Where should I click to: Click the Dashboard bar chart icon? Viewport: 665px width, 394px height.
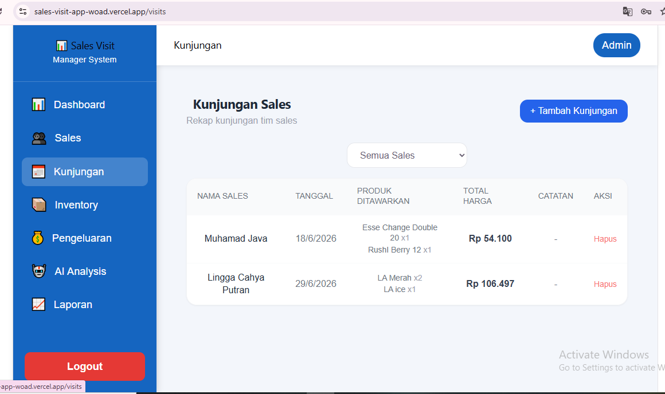[x=38, y=105]
